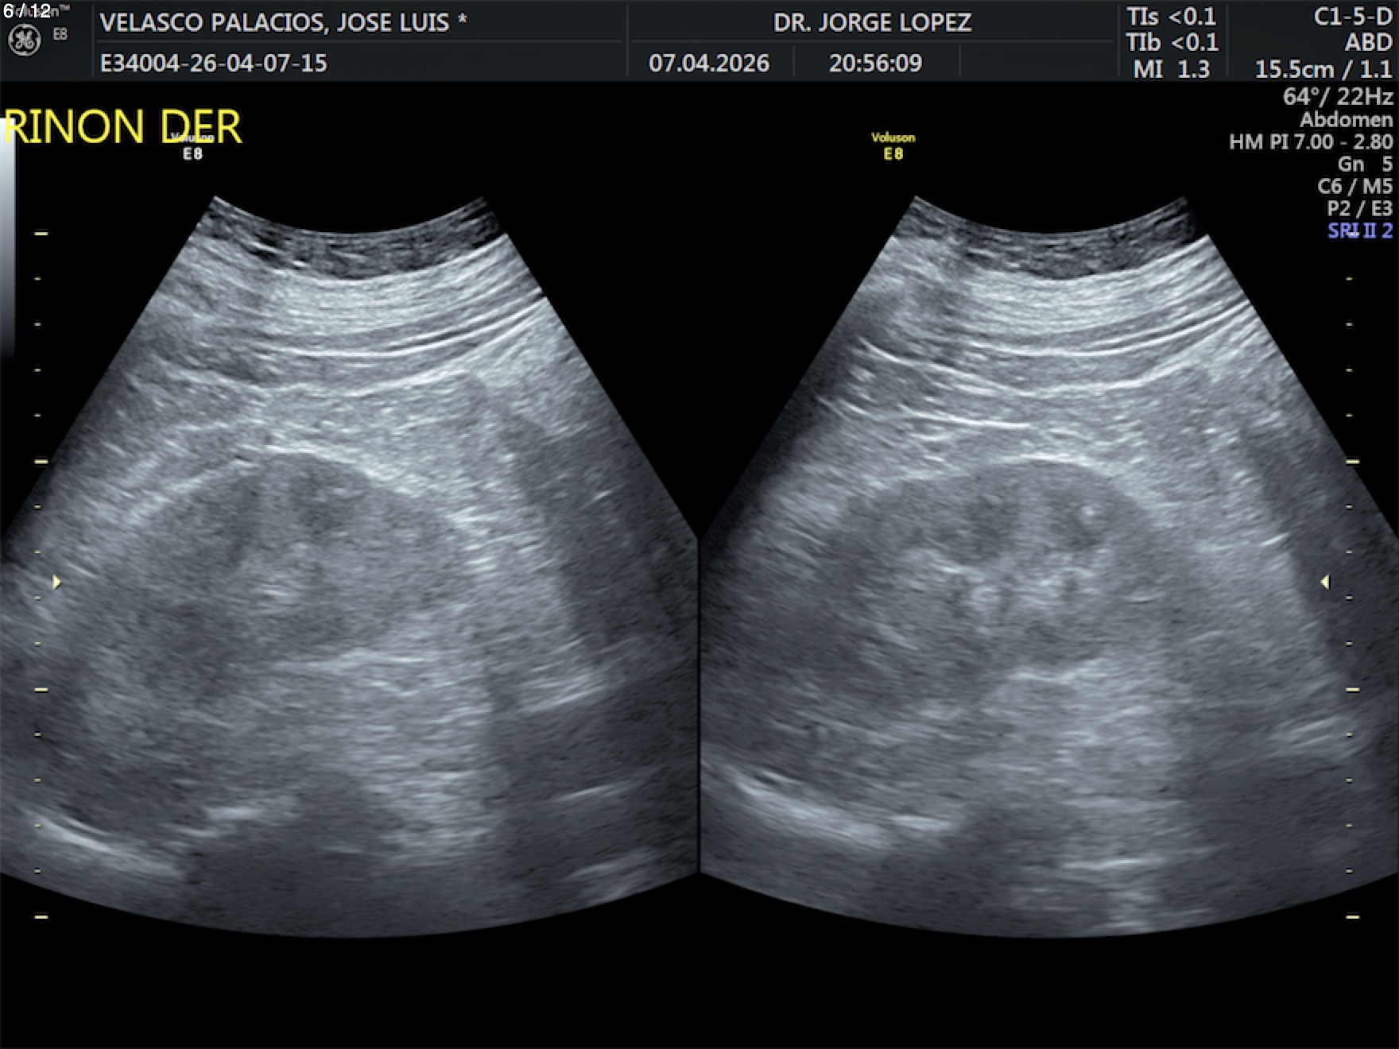The height and width of the screenshot is (1049, 1399).
Task: Click the grayscale bar on the left edge
Action: click(x=7, y=238)
